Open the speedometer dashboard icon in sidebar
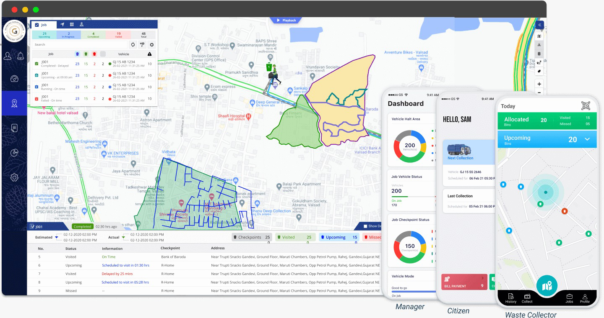 (x=14, y=79)
